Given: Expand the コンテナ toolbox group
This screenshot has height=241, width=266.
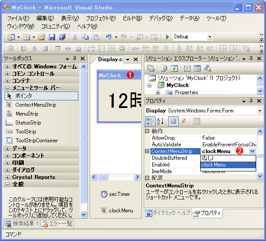Looking at the screenshot, I should (x=7, y=81).
